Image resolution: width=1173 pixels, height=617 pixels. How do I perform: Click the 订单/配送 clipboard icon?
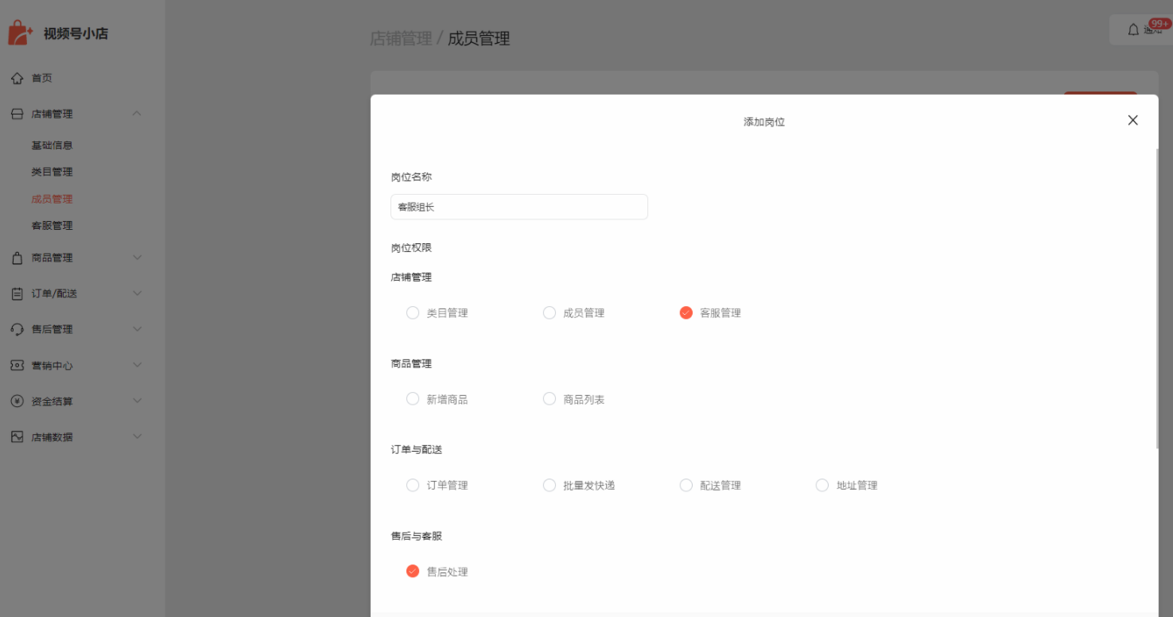point(17,293)
